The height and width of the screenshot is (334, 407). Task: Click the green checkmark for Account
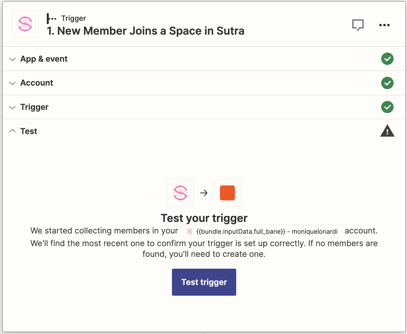(x=387, y=83)
